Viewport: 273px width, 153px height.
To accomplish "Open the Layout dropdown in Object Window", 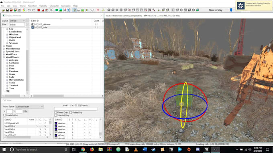I will pyautogui.click(x=17, y=21).
